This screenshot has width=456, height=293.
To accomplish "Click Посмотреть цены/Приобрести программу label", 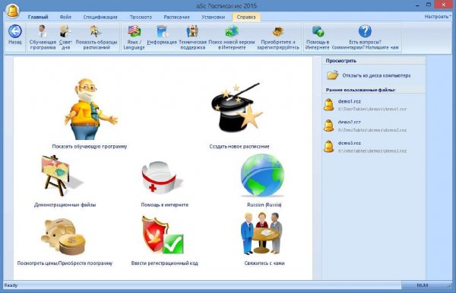I will coord(65,263).
